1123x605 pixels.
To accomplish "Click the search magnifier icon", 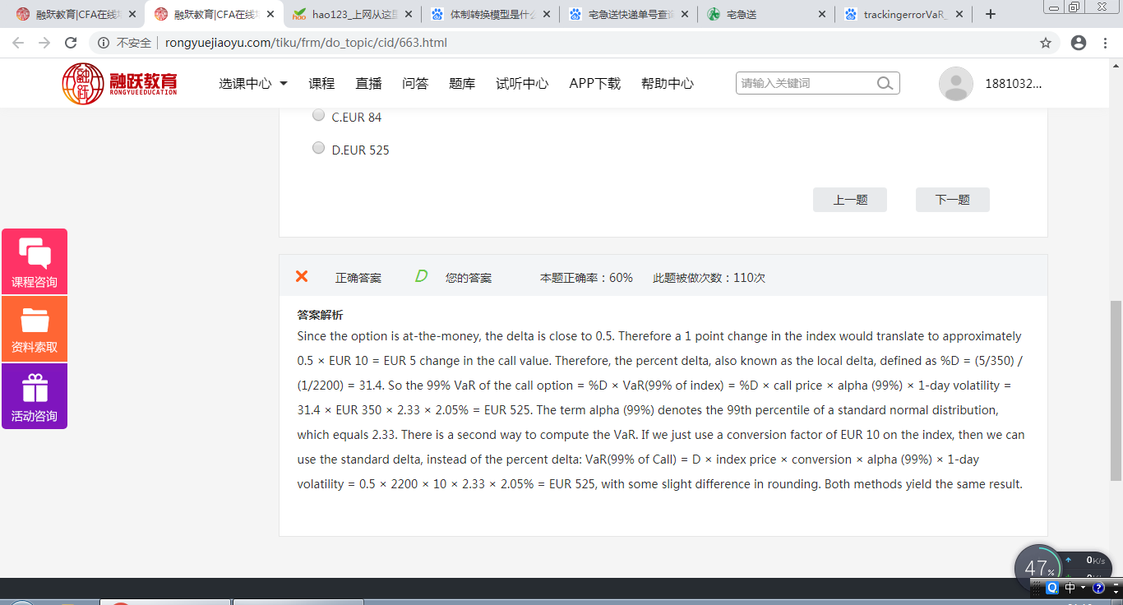I will pyautogui.click(x=885, y=83).
